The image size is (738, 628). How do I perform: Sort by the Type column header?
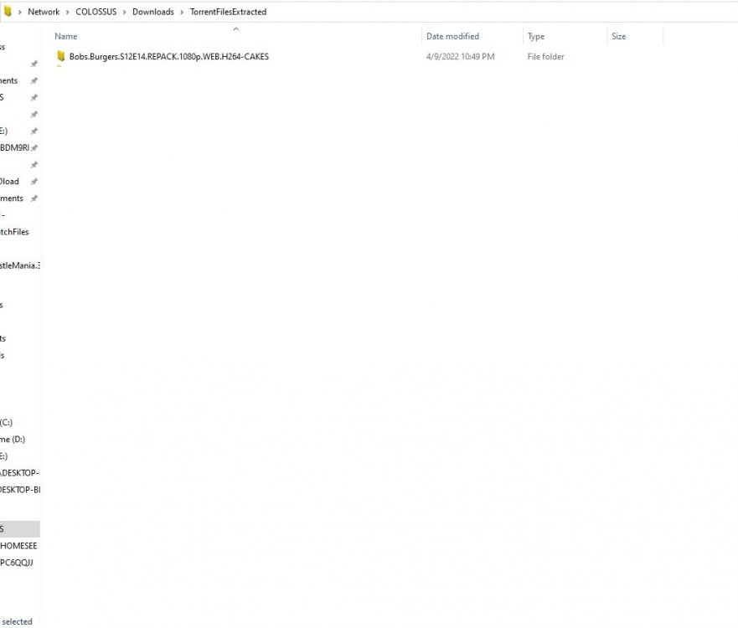(535, 36)
